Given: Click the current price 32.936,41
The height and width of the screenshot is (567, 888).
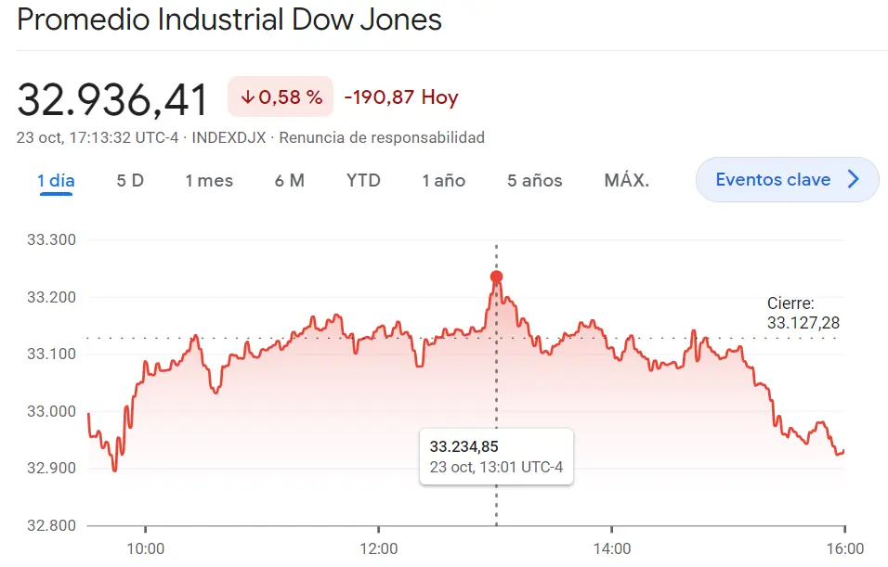Looking at the screenshot, I should 111,97.
